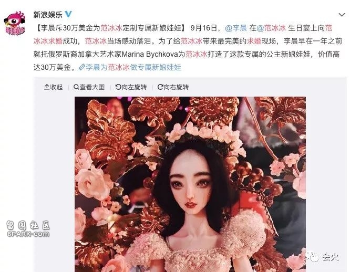
Task: Click the magnifier icon beside 查看大图
Action: click(x=76, y=87)
